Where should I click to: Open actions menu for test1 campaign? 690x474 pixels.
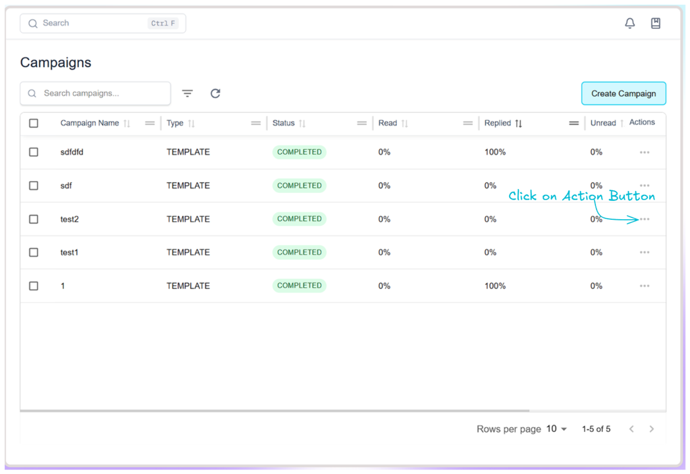(644, 253)
